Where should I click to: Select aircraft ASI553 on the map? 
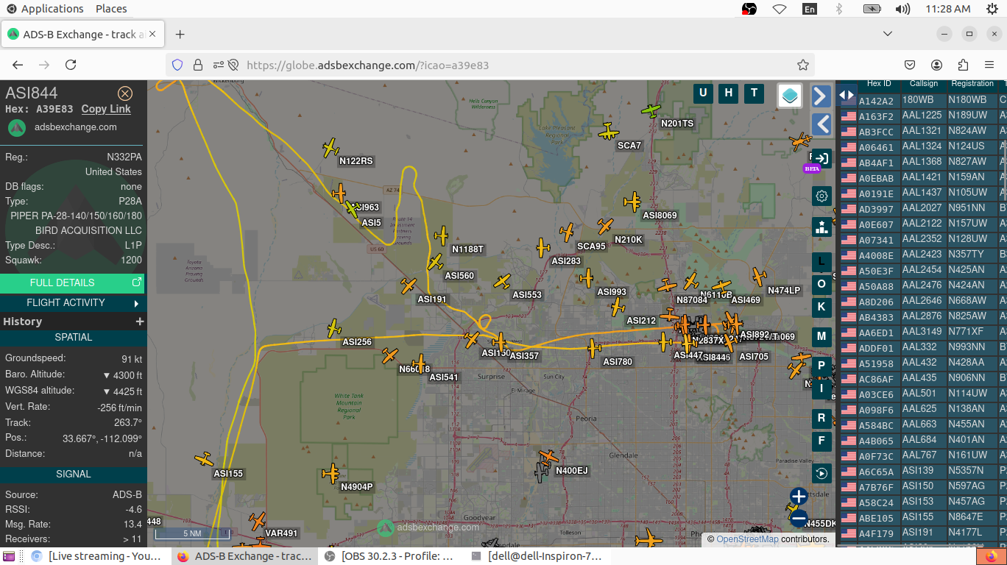click(x=503, y=281)
